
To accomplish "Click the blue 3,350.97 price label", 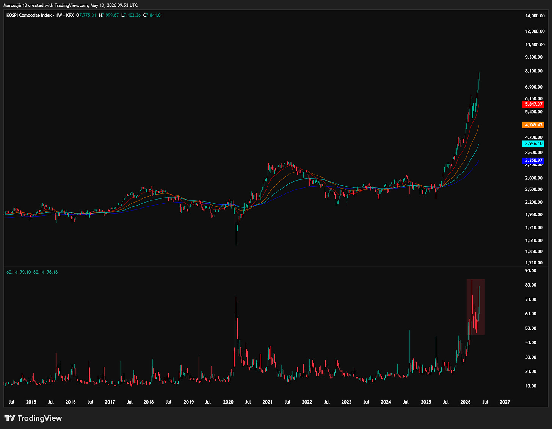I will pyautogui.click(x=533, y=160).
